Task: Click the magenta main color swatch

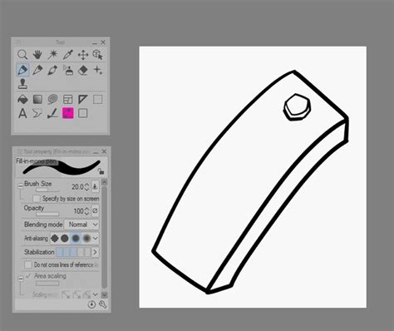Action: [68, 113]
